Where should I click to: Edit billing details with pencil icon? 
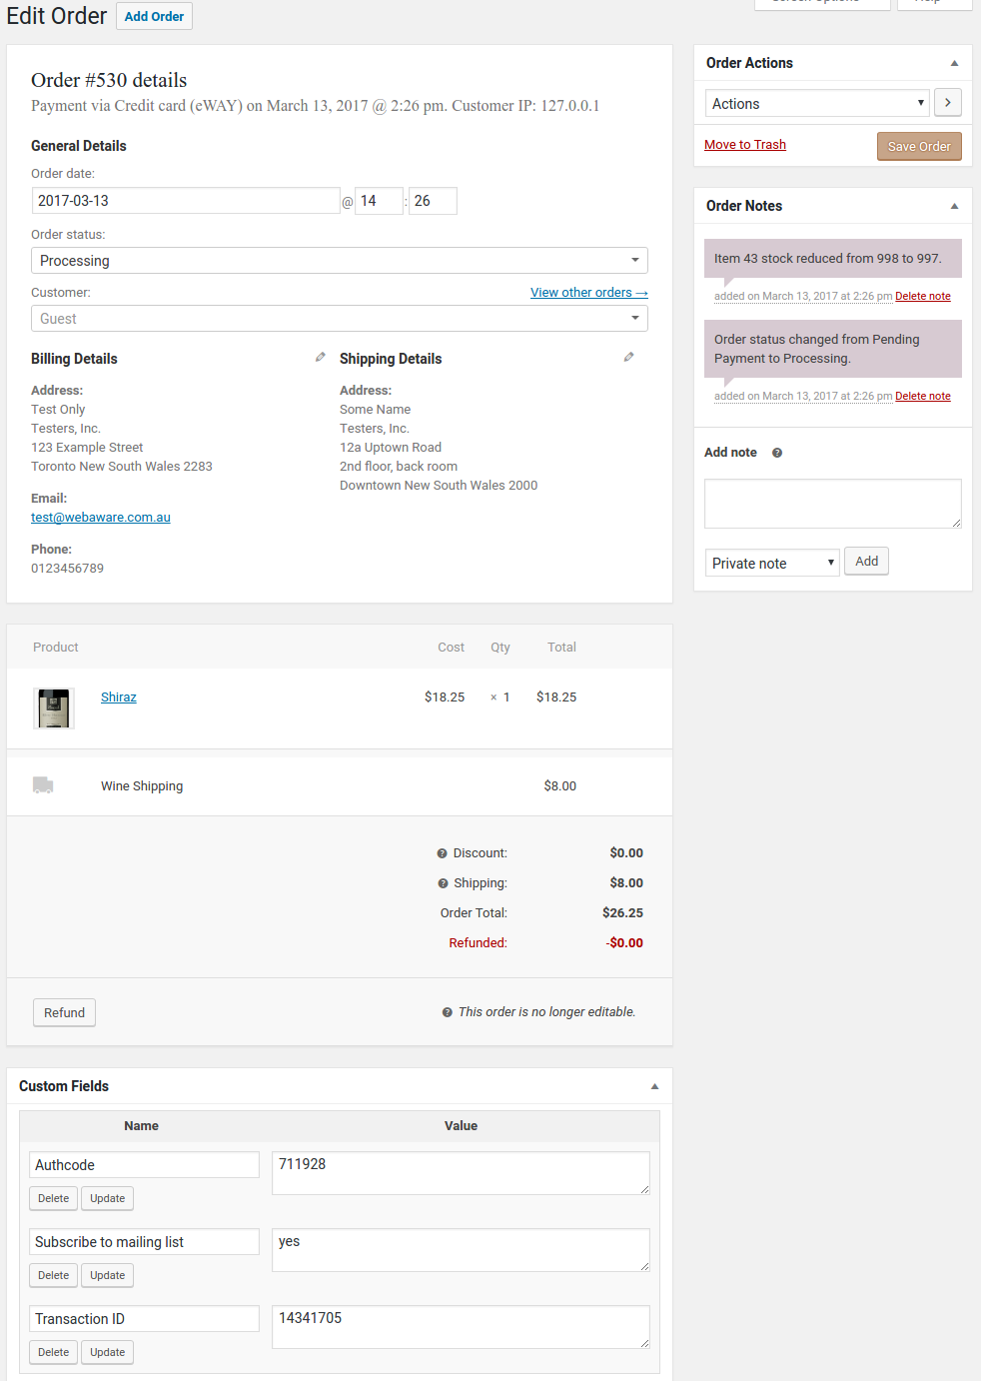(x=320, y=357)
